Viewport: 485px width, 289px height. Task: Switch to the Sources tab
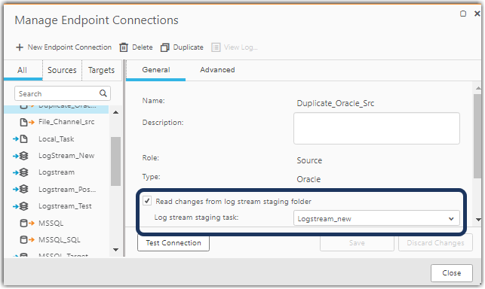[62, 70]
